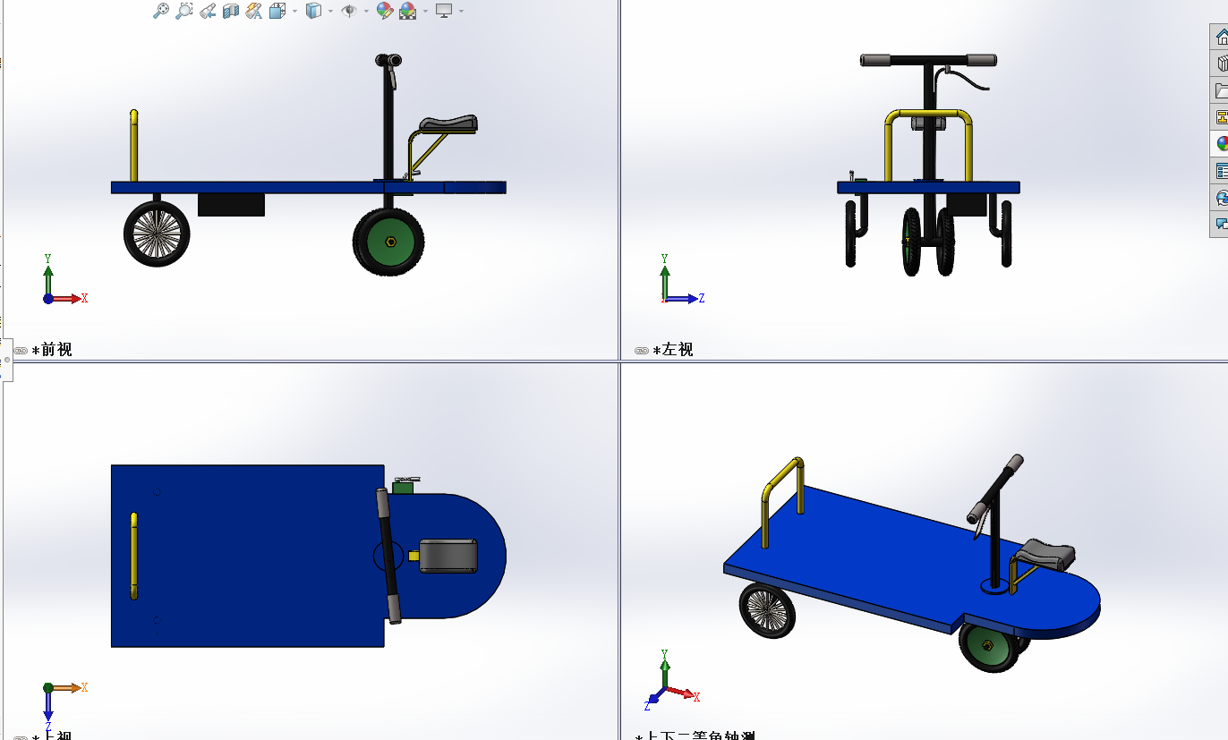The image size is (1228, 740).
Task: Click the *左视 viewport label
Action: click(x=673, y=350)
